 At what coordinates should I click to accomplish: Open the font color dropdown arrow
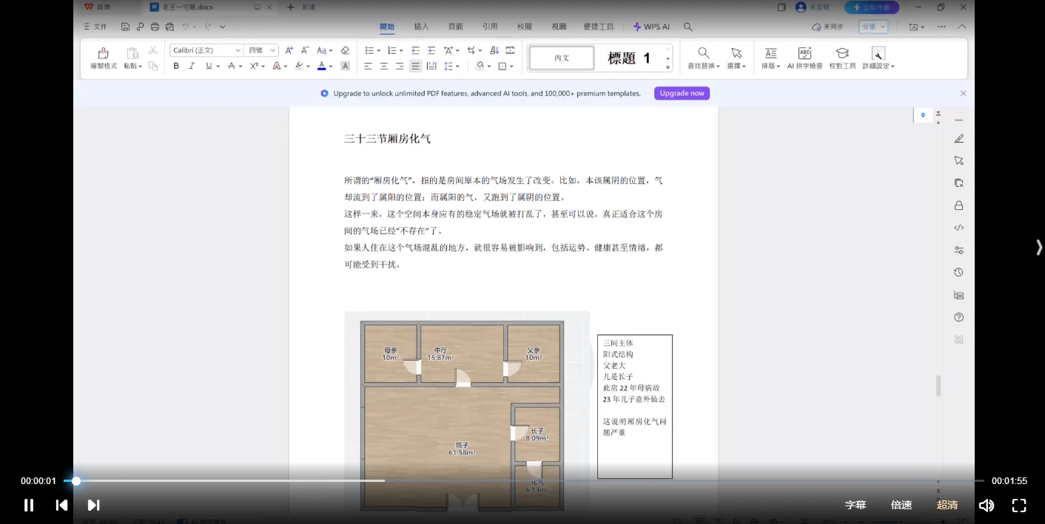coord(330,67)
